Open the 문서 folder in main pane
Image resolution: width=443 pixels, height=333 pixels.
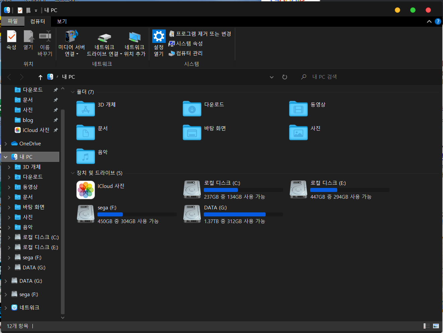click(86, 132)
